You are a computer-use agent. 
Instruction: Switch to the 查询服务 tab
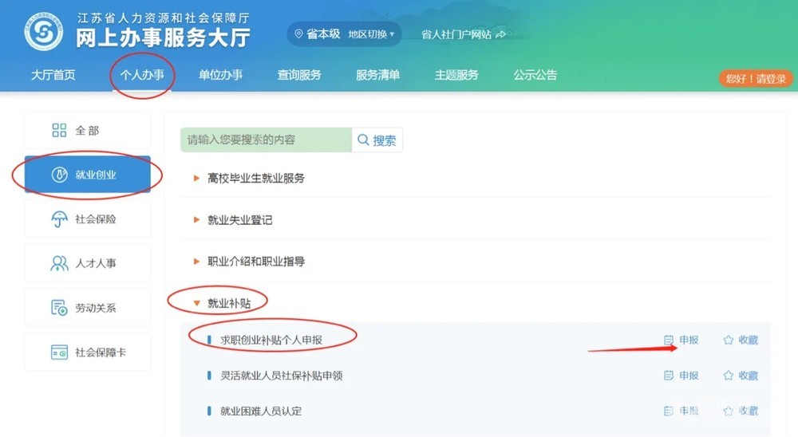pos(299,75)
